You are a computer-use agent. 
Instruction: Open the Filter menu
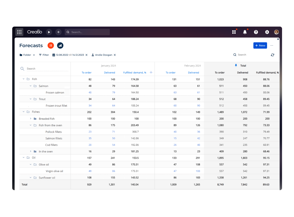44,55
